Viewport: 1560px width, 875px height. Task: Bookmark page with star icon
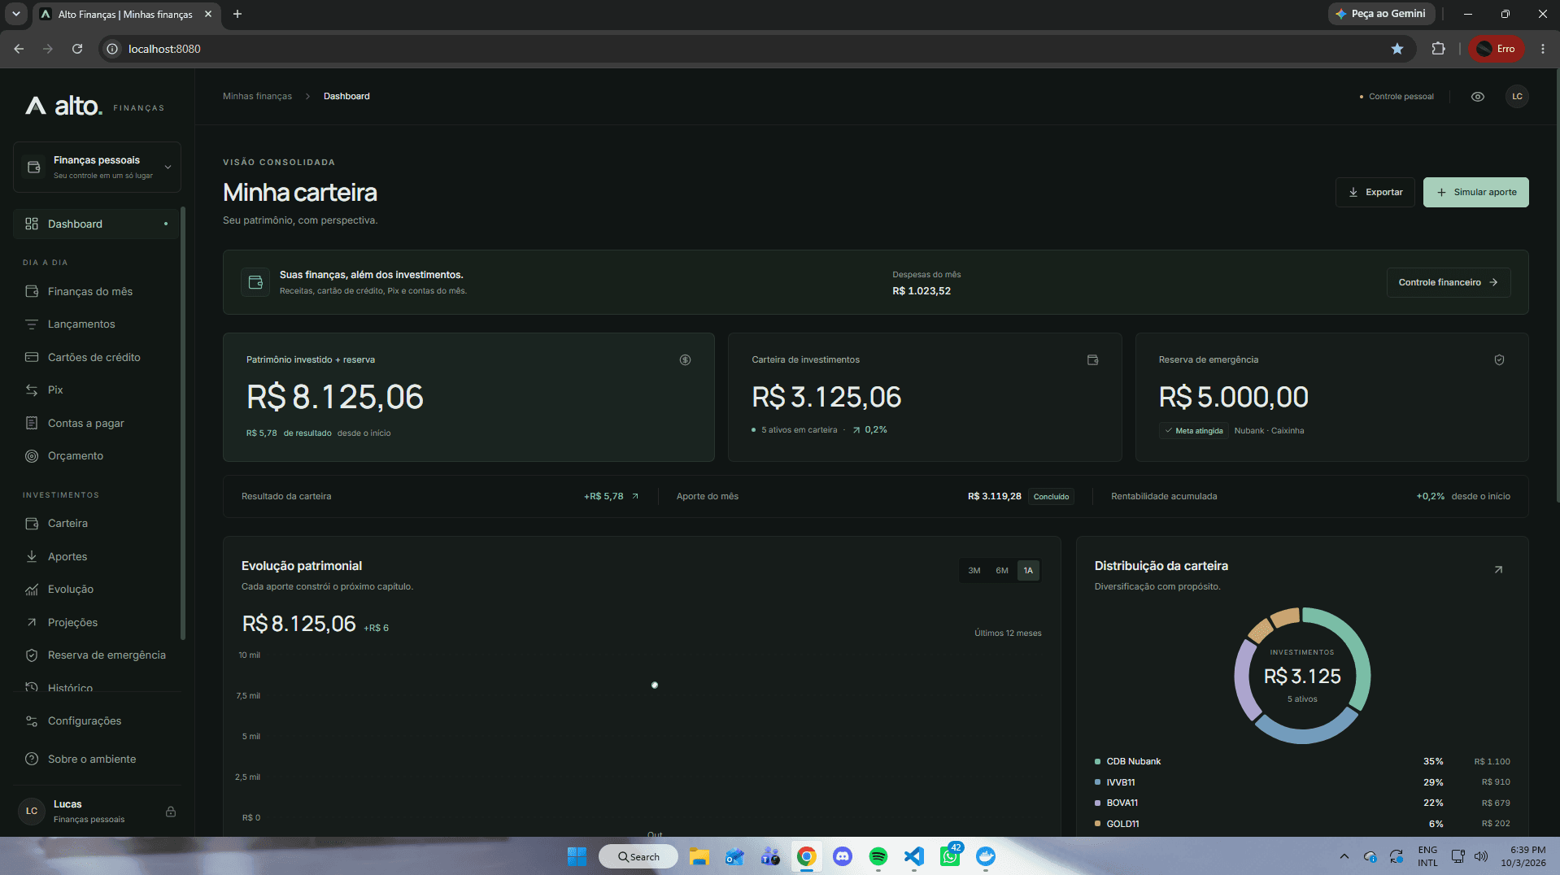(x=1397, y=49)
